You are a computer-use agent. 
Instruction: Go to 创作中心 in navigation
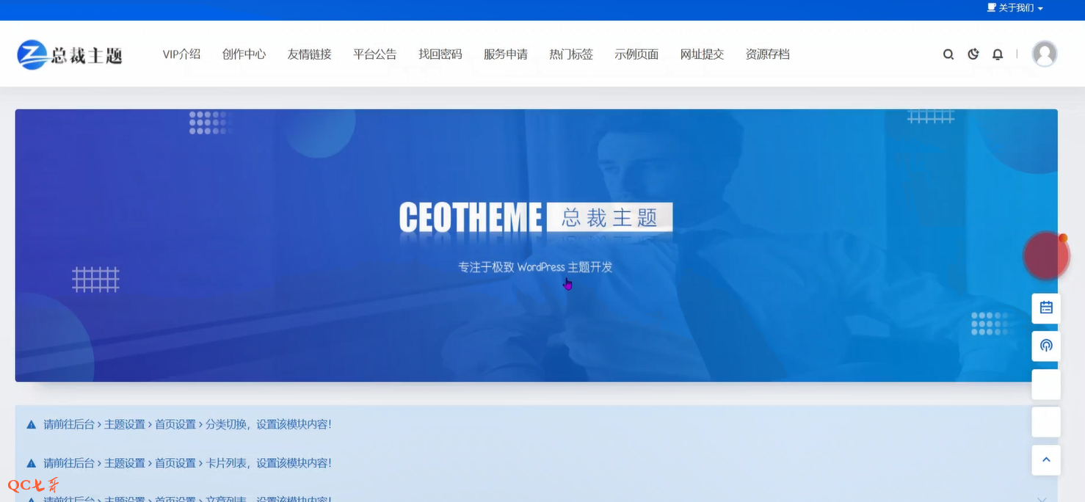[x=244, y=54]
